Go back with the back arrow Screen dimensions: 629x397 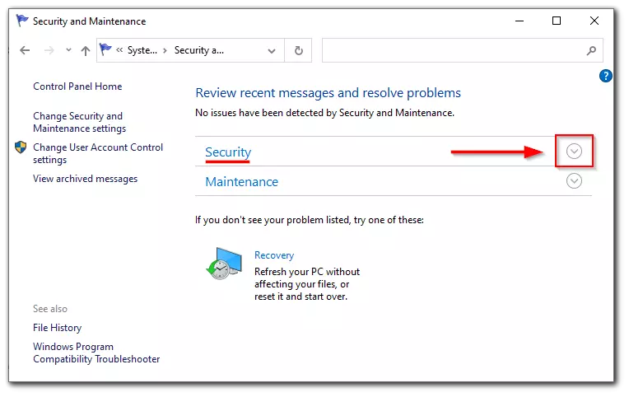pos(25,50)
